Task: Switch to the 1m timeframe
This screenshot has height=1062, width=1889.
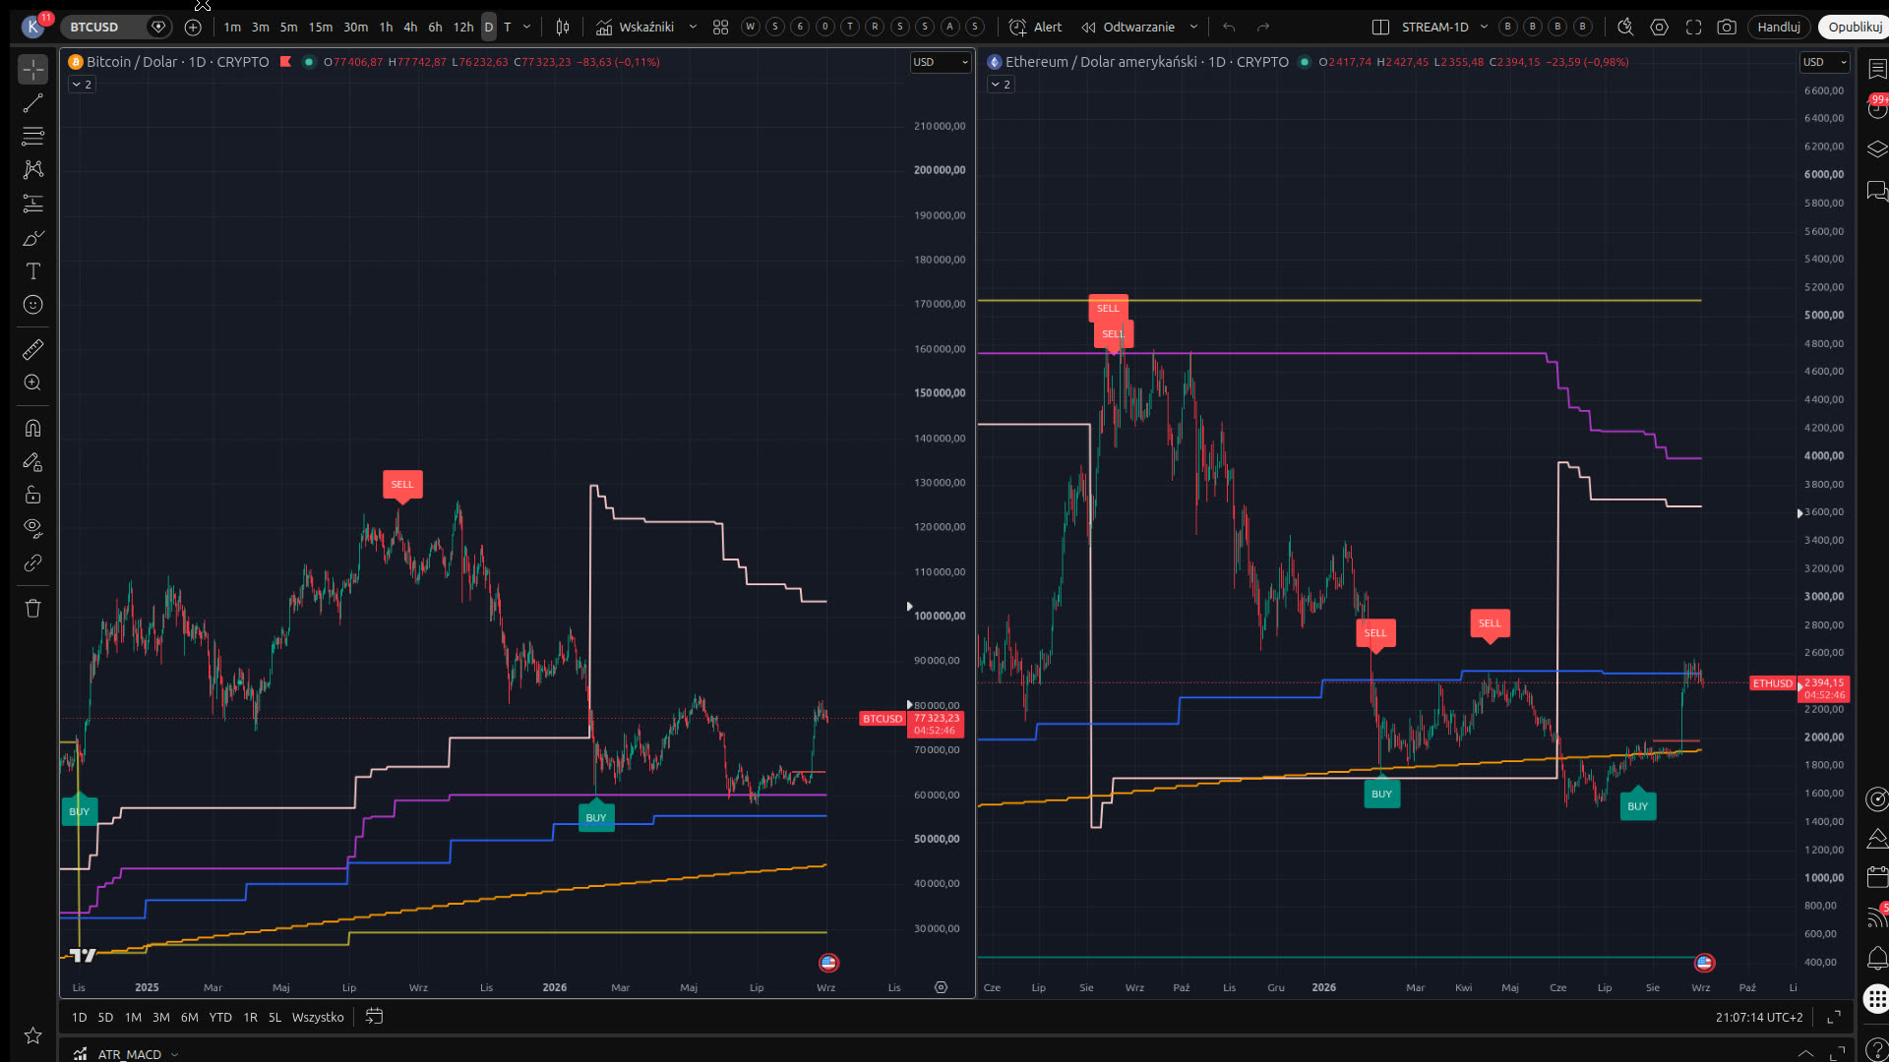Action: [232, 27]
